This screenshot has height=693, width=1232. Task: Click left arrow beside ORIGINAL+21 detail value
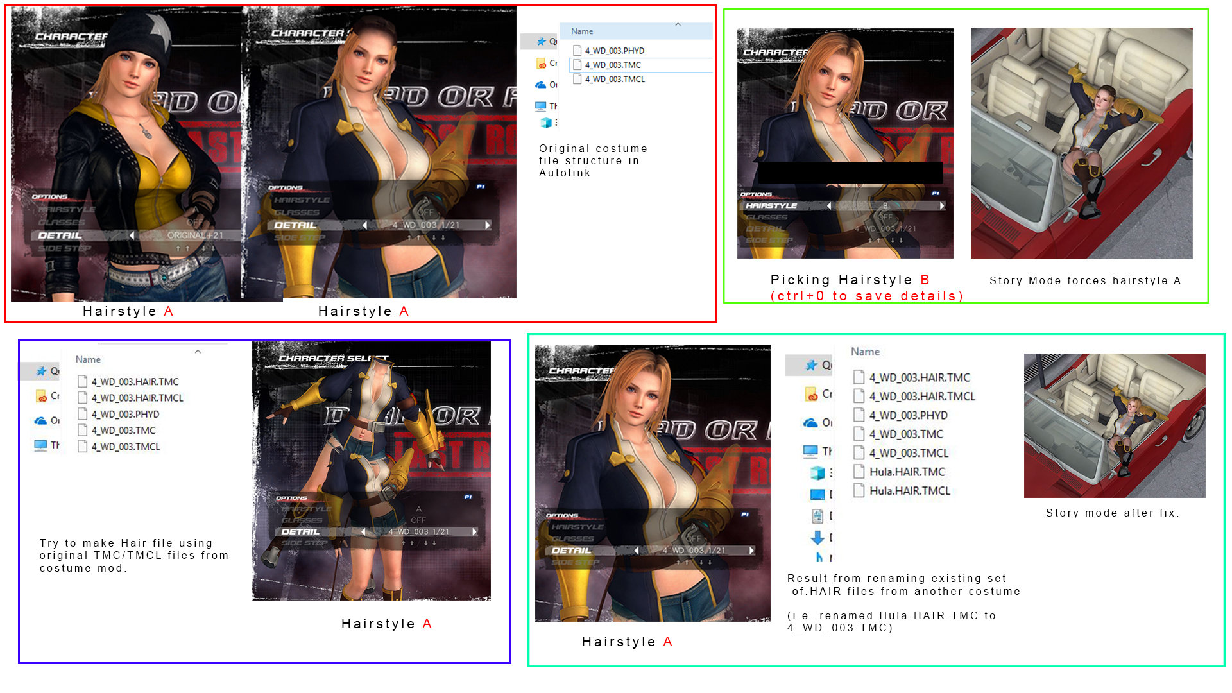[132, 235]
